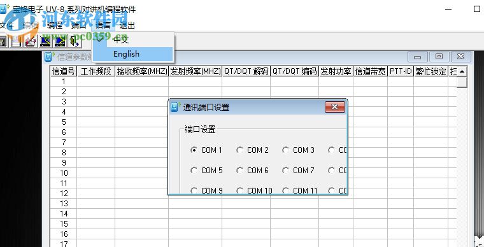Select channel row 10

[63, 173]
